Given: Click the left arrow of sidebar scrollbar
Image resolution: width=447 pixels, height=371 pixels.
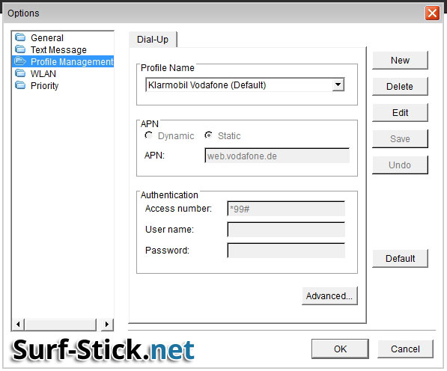Looking at the screenshot, I should pyautogui.click(x=18, y=325).
